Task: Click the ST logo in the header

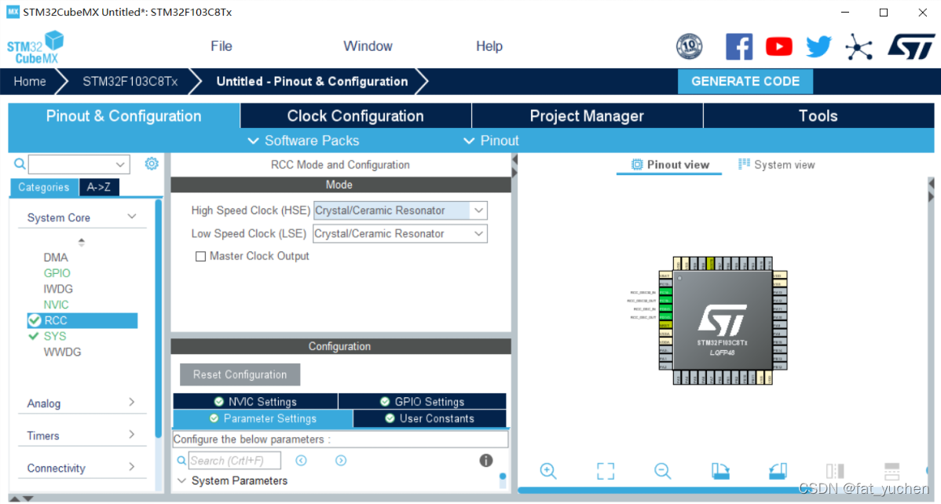Action: [x=911, y=47]
